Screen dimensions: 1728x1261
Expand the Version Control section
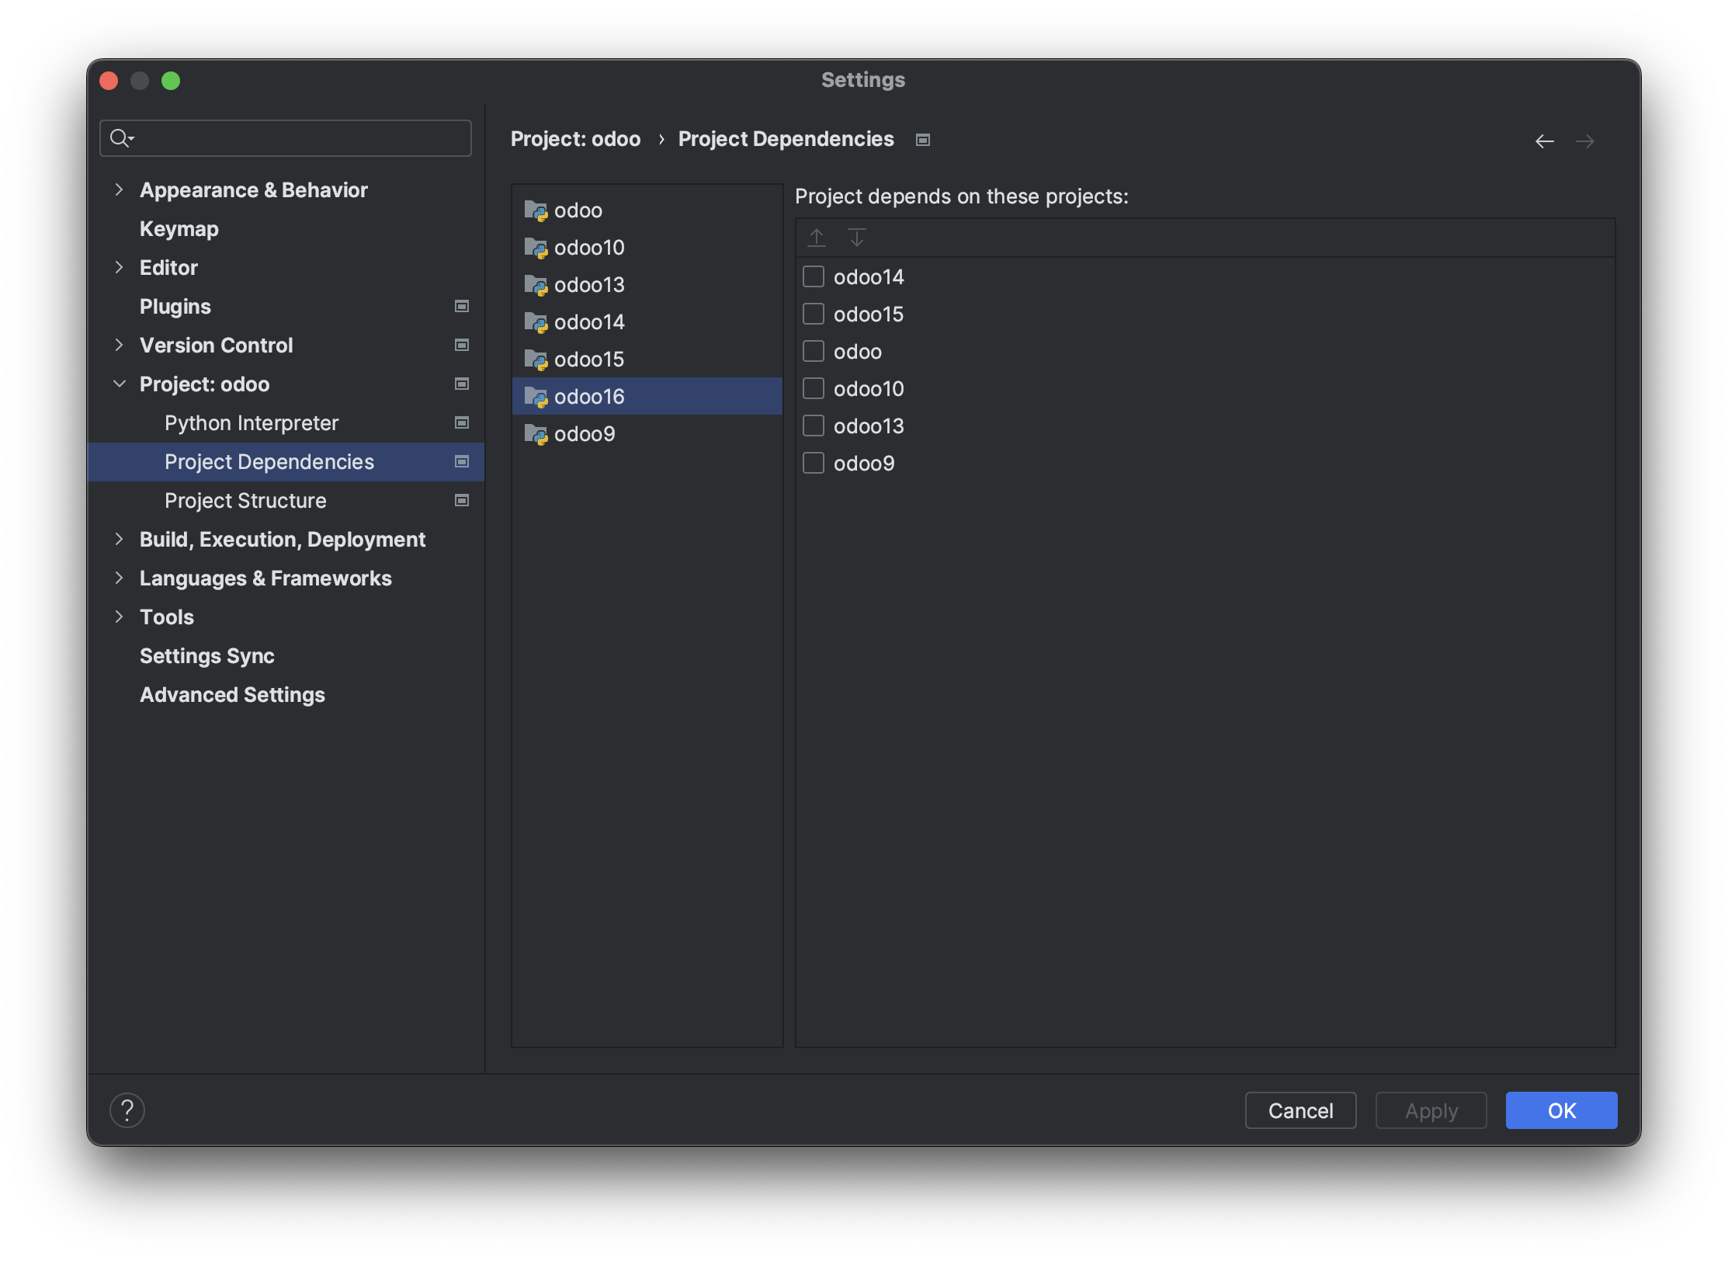(120, 345)
